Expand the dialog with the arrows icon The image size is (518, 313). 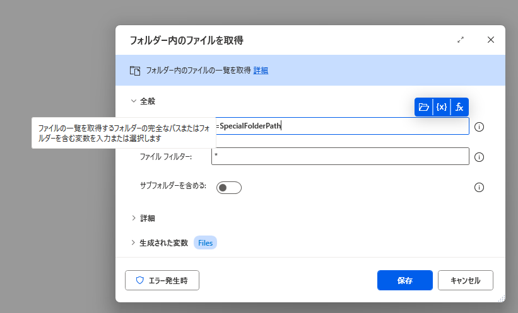461,40
